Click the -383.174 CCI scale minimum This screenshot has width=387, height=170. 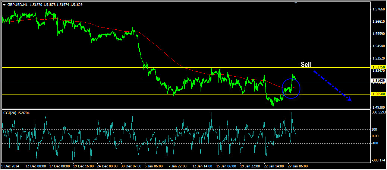tap(379, 160)
